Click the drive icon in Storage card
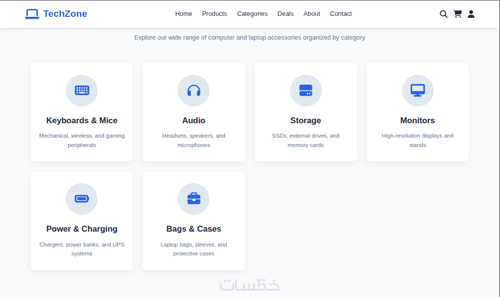Screen dimensions: 500x297 [x=305, y=90]
